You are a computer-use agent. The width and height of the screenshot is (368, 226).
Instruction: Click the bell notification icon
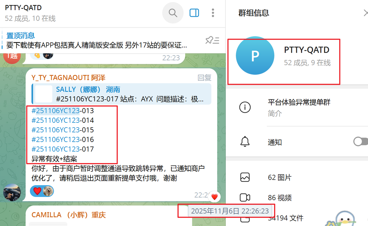(245, 141)
